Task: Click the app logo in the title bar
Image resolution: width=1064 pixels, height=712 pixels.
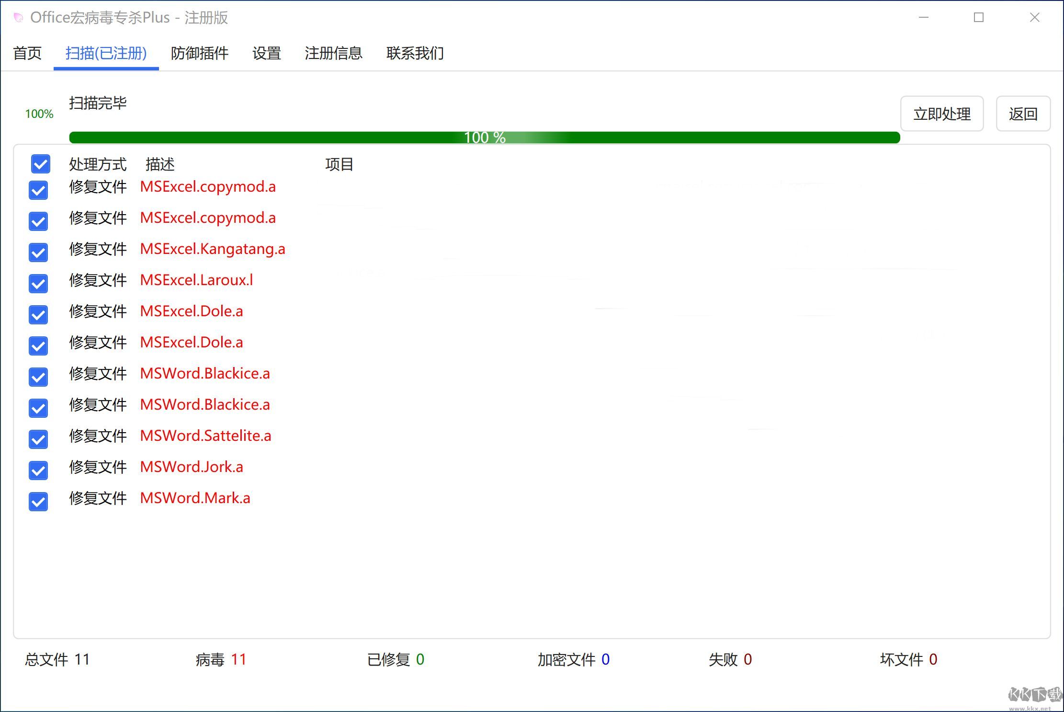Action: pyautogui.click(x=19, y=18)
